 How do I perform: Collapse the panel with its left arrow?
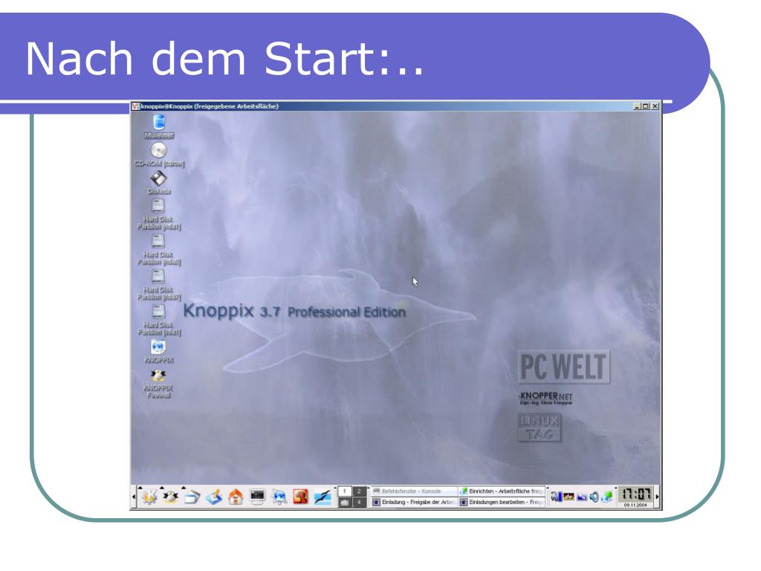pyautogui.click(x=134, y=497)
